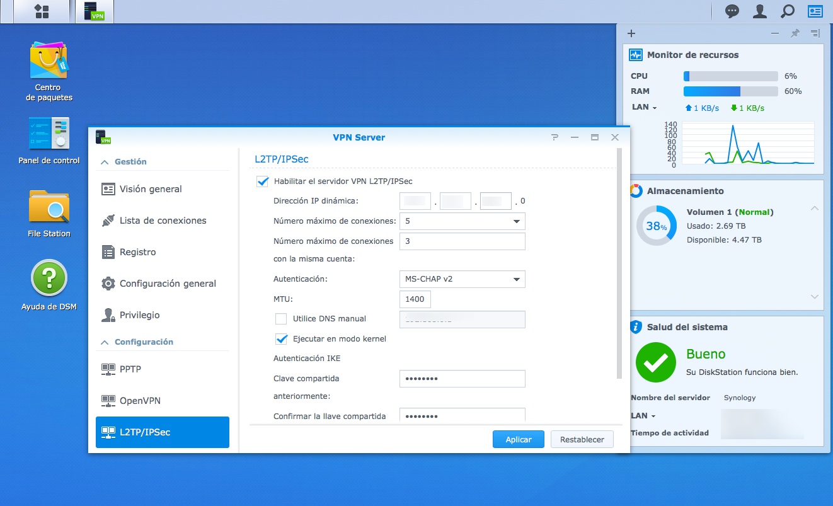Click the VPN Server settings vertical scrollbar
The height and width of the screenshot is (506, 833).
[618, 263]
